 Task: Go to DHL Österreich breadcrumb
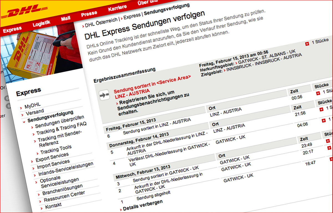pos(101,22)
